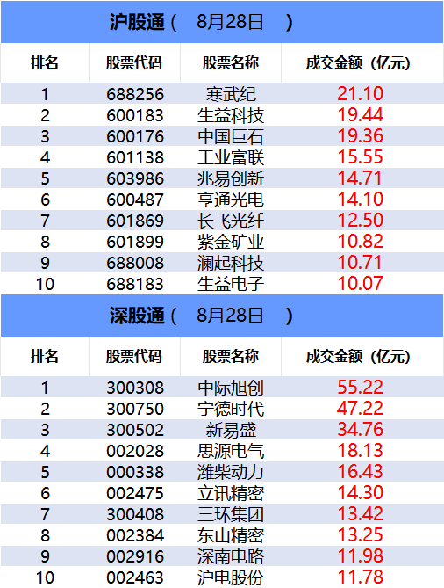Click the 47.22 amount for 宁德时代
This screenshot has width=444, height=588.
pos(360,409)
